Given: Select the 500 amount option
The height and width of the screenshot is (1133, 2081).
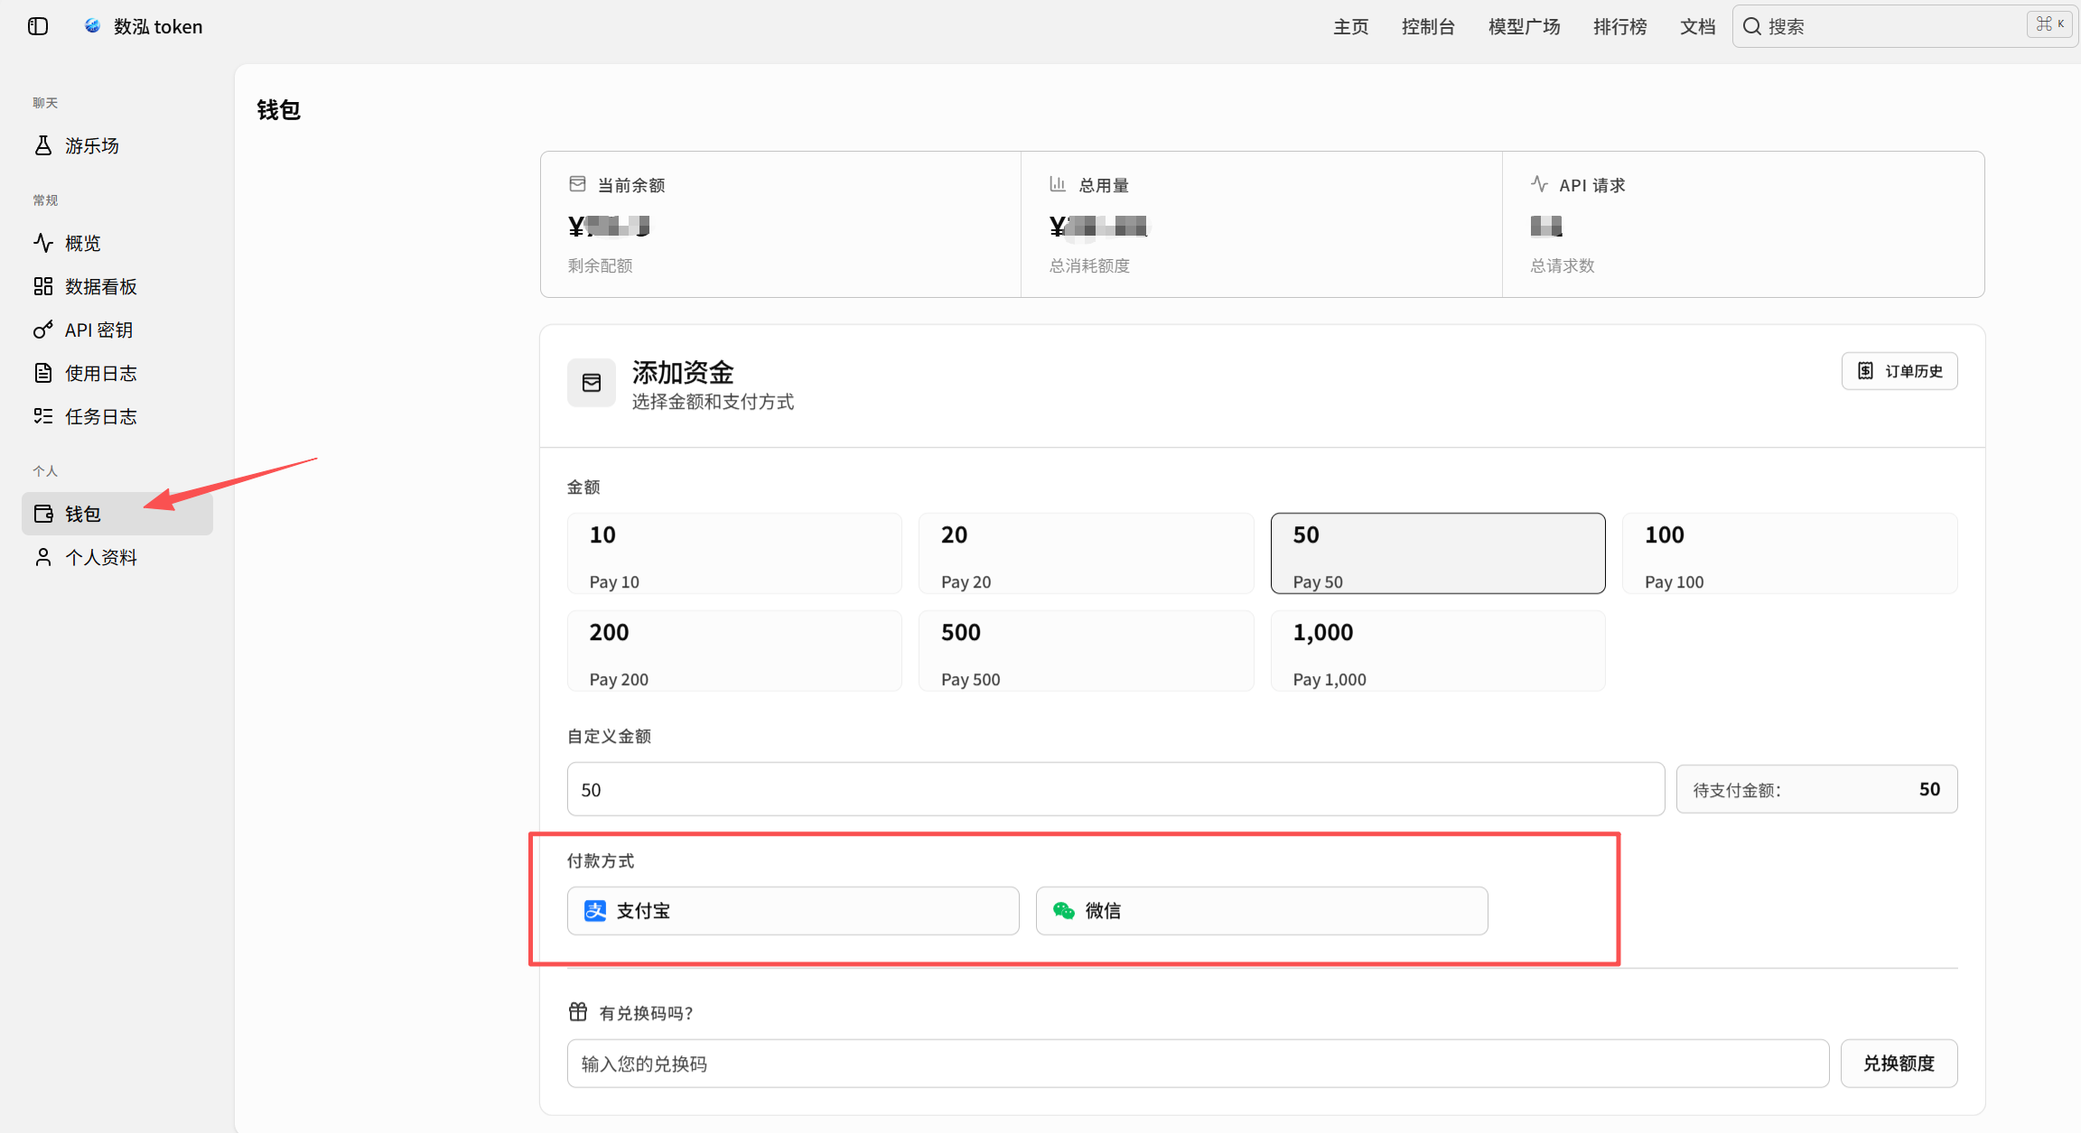Looking at the screenshot, I should coord(1086,651).
